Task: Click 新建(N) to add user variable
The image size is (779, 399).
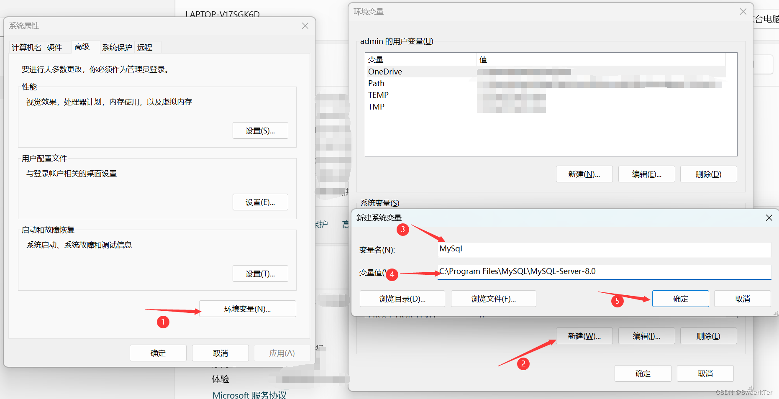Action: coord(584,174)
